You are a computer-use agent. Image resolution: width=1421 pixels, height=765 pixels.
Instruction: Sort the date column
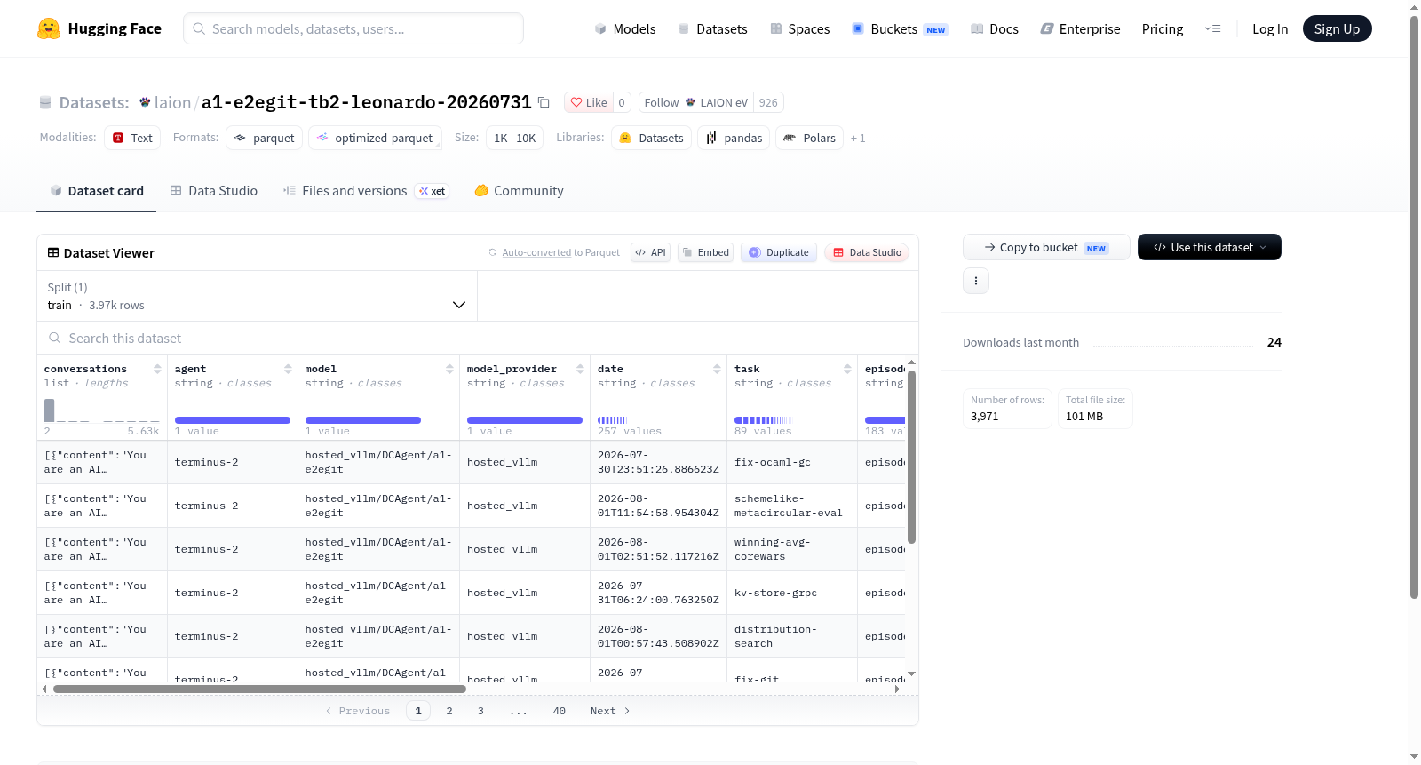717,369
